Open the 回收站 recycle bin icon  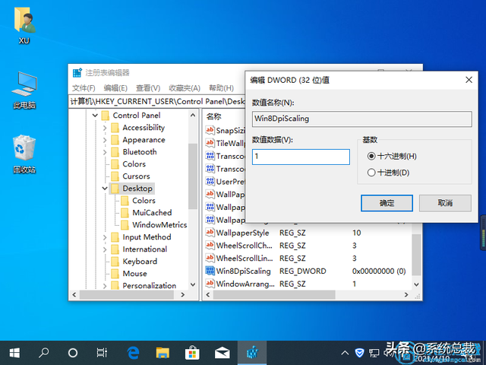tap(24, 154)
